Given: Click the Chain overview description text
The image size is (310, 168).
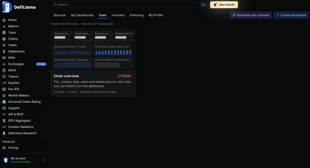Looking at the screenshot, I should click(93, 84).
